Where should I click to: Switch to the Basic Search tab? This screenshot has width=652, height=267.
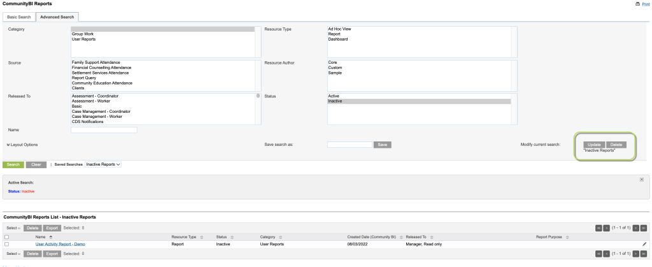[18, 17]
